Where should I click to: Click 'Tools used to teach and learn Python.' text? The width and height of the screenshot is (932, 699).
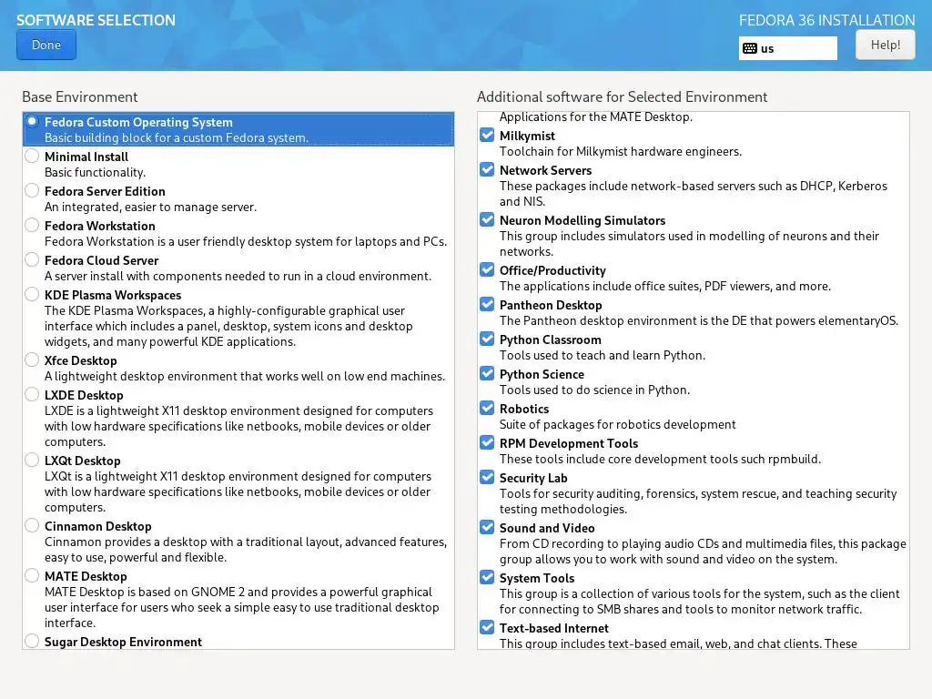pyautogui.click(x=603, y=356)
